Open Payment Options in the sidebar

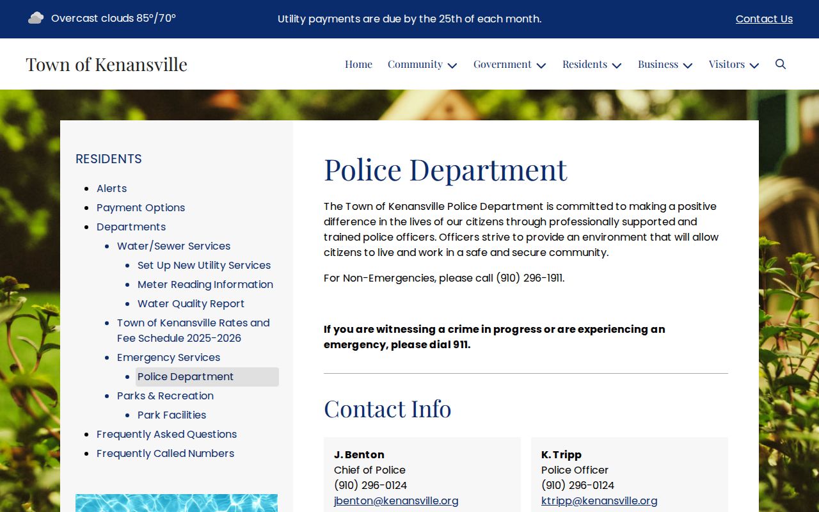(141, 207)
